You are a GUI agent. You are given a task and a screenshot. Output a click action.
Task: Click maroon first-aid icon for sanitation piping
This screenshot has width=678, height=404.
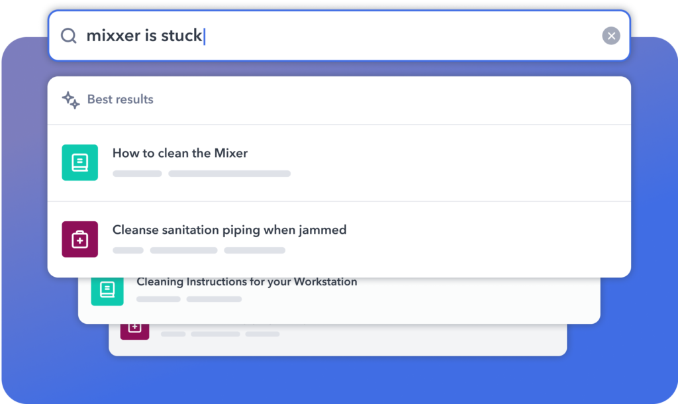pos(79,239)
